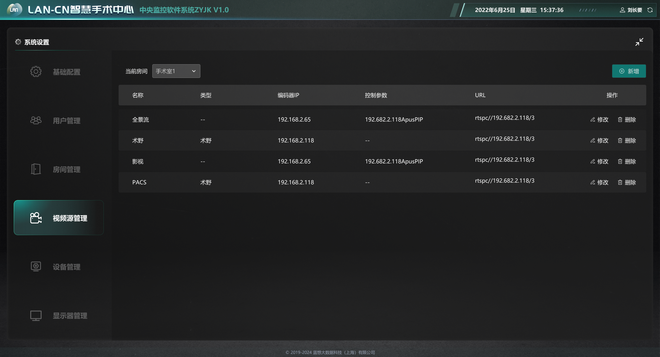Click the 编码器IP column header
The image size is (660, 357).
288,95
